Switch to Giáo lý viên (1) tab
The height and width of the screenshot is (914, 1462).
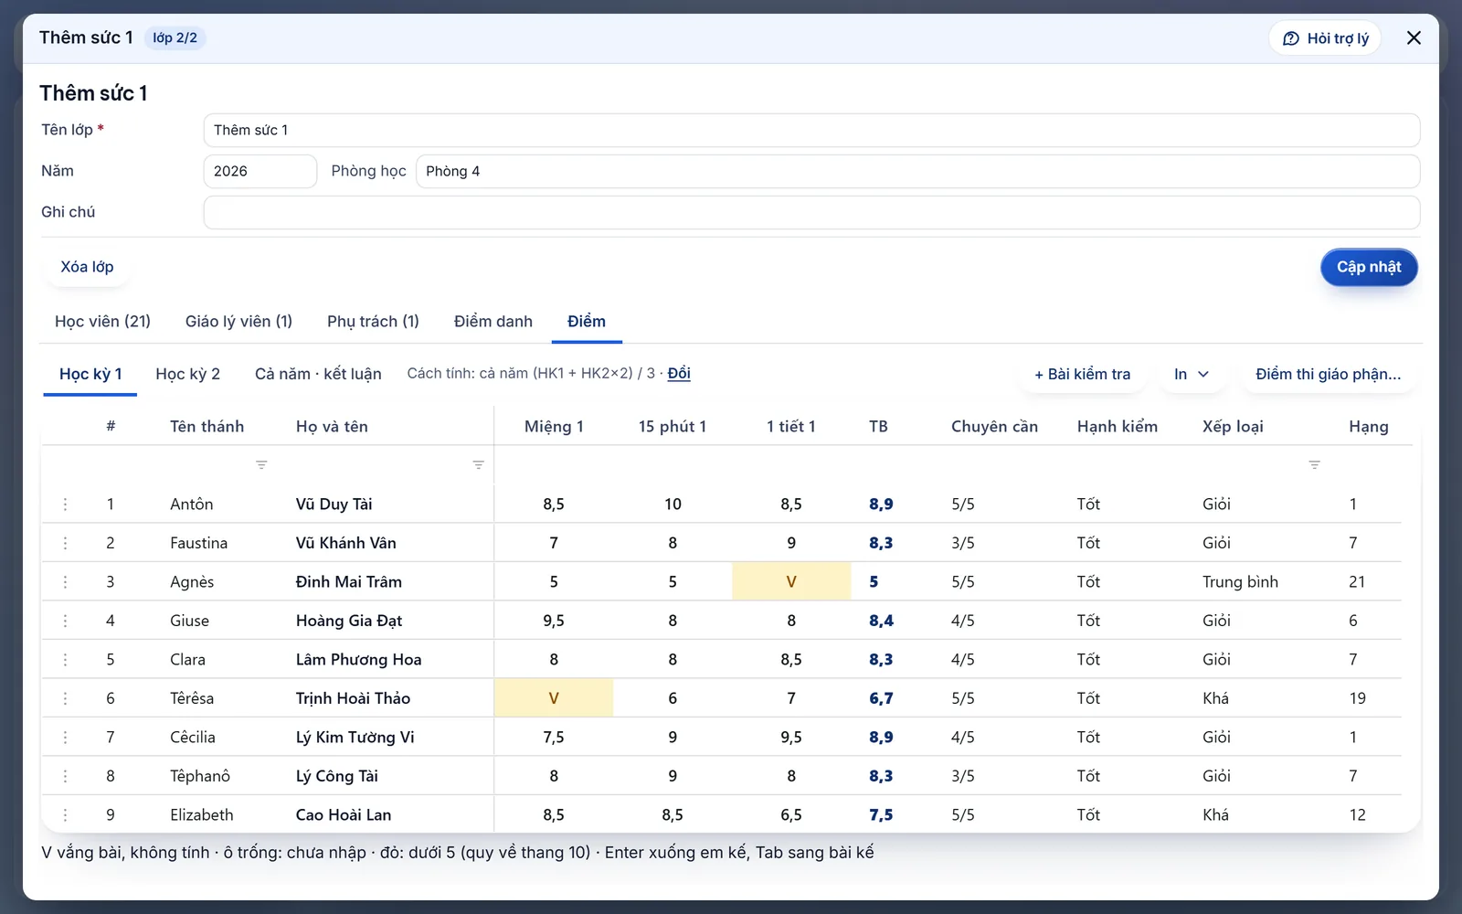point(238,322)
